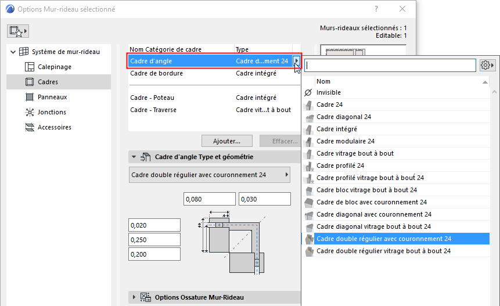
Task: Select the Jonctions icon in sidebar
Action: tap(30, 112)
